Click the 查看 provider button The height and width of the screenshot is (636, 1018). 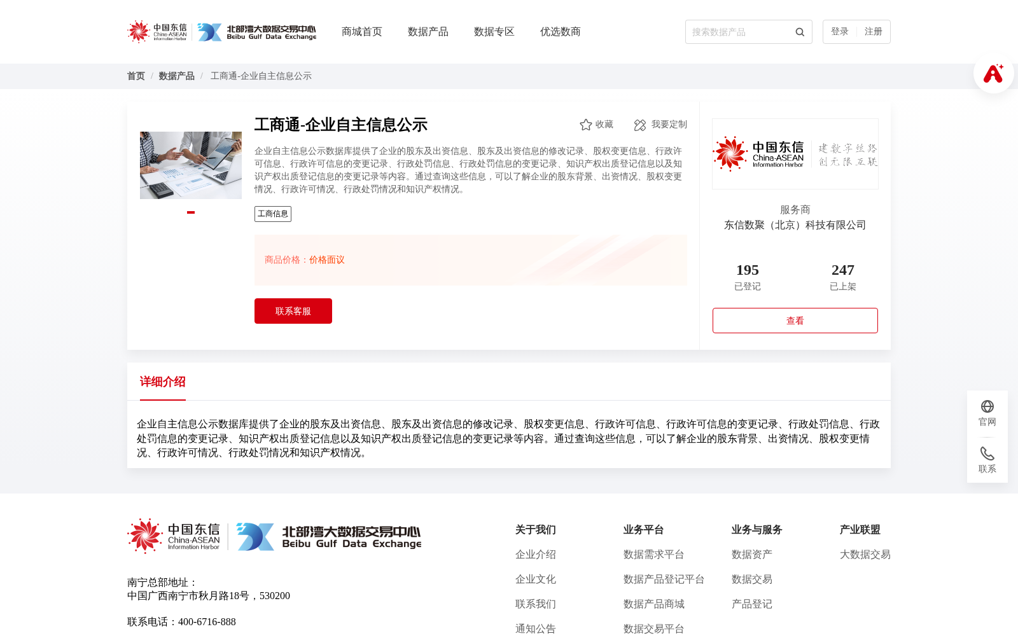tap(795, 321)
